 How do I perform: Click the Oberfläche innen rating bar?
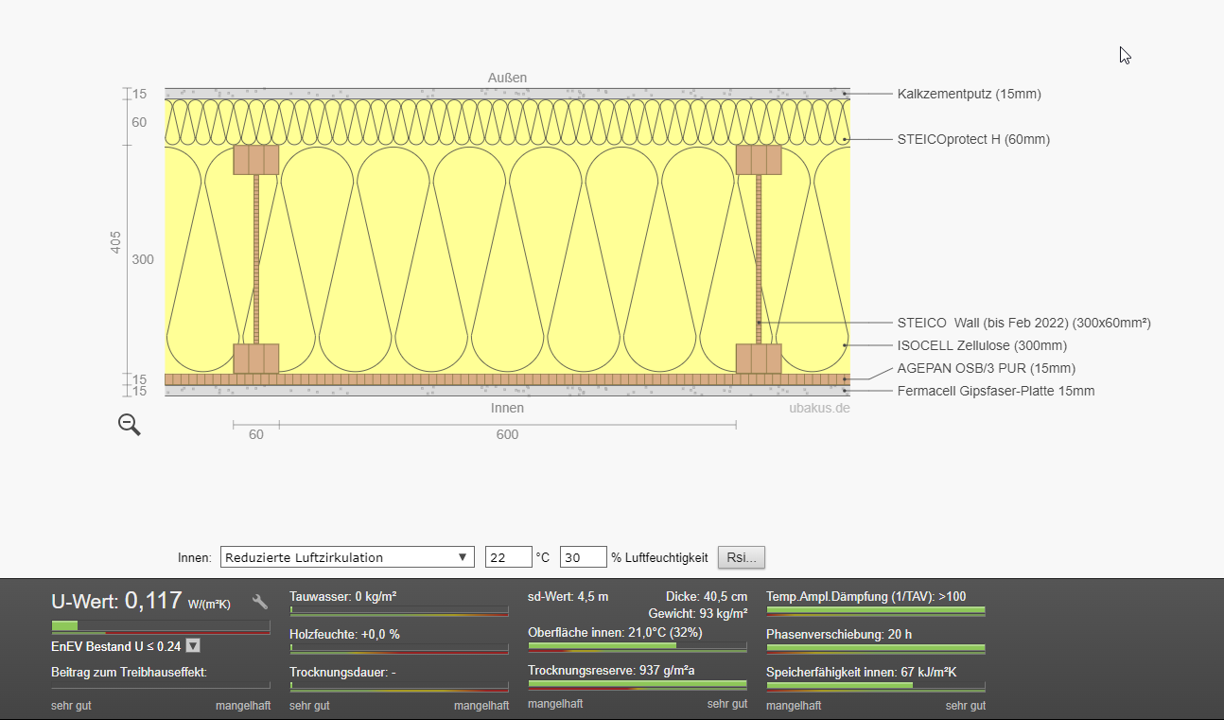pyautogui.click(x=638, y=647)
